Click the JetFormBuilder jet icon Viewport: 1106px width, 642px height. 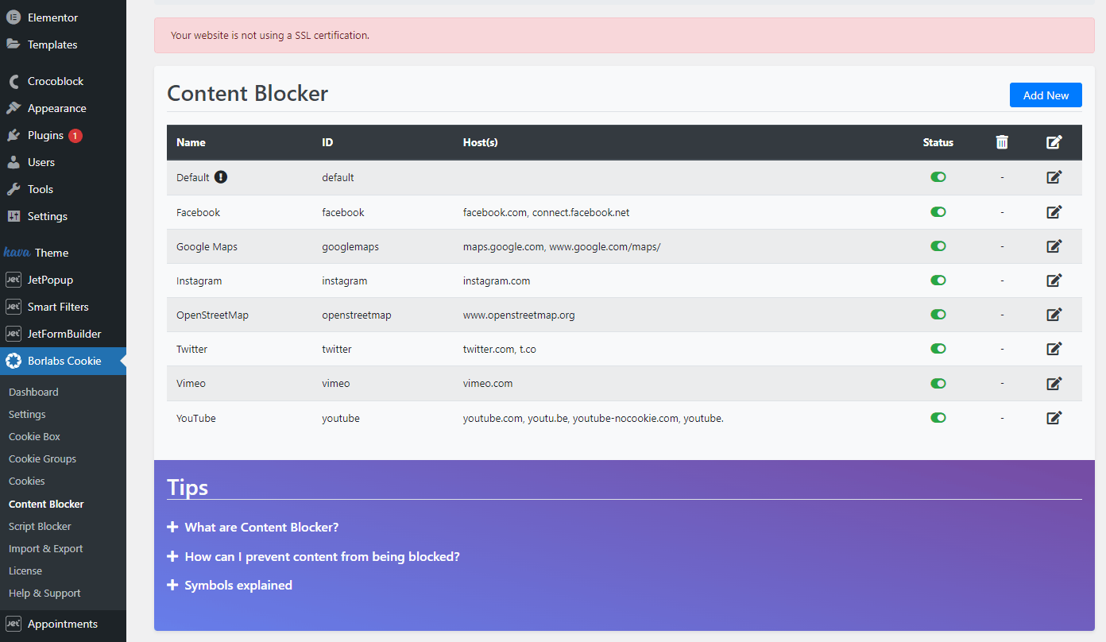pyautogui.click(x=13, y=334)
